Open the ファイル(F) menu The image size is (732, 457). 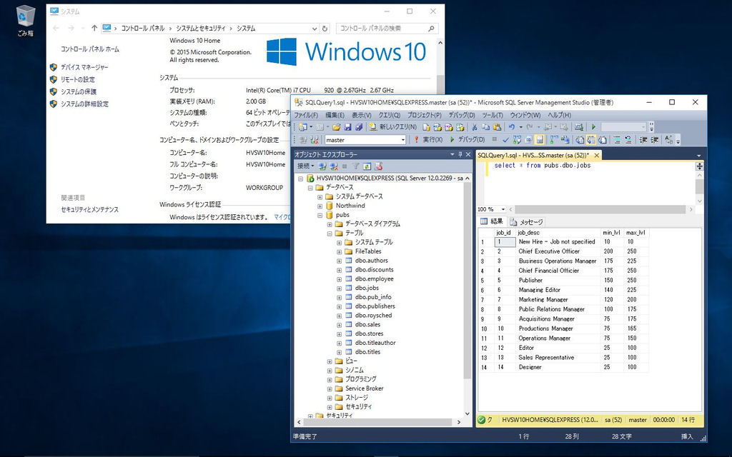pos(306,115)
